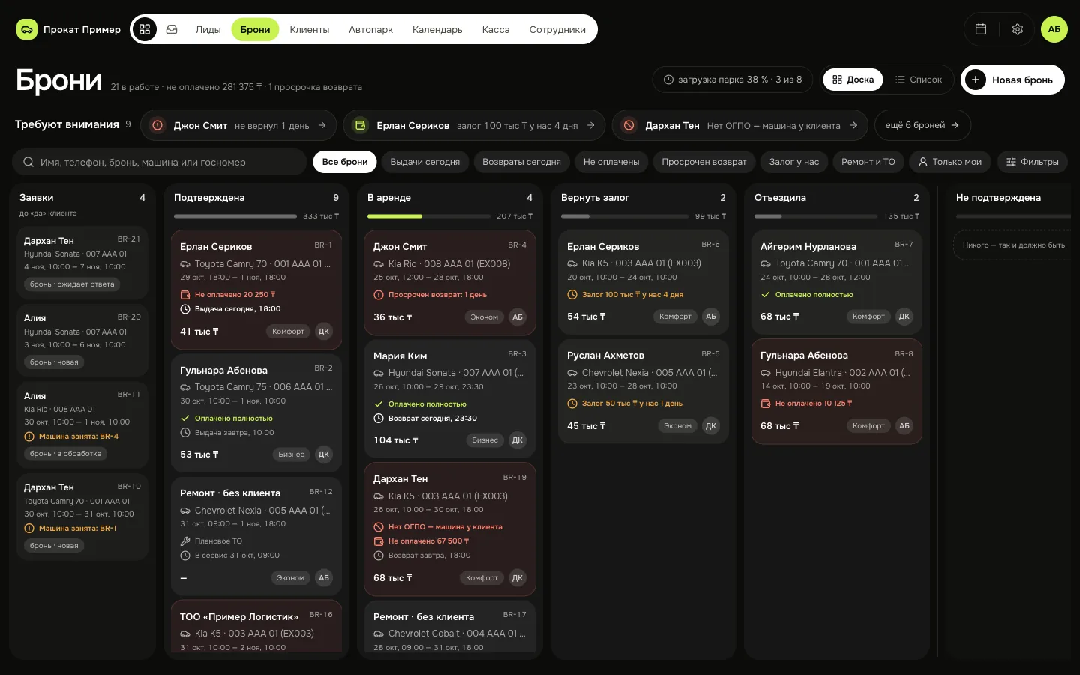Click the АБ avatar on the BR-4 card
This screenshot has height=675, width=1080.
(517, 316)
